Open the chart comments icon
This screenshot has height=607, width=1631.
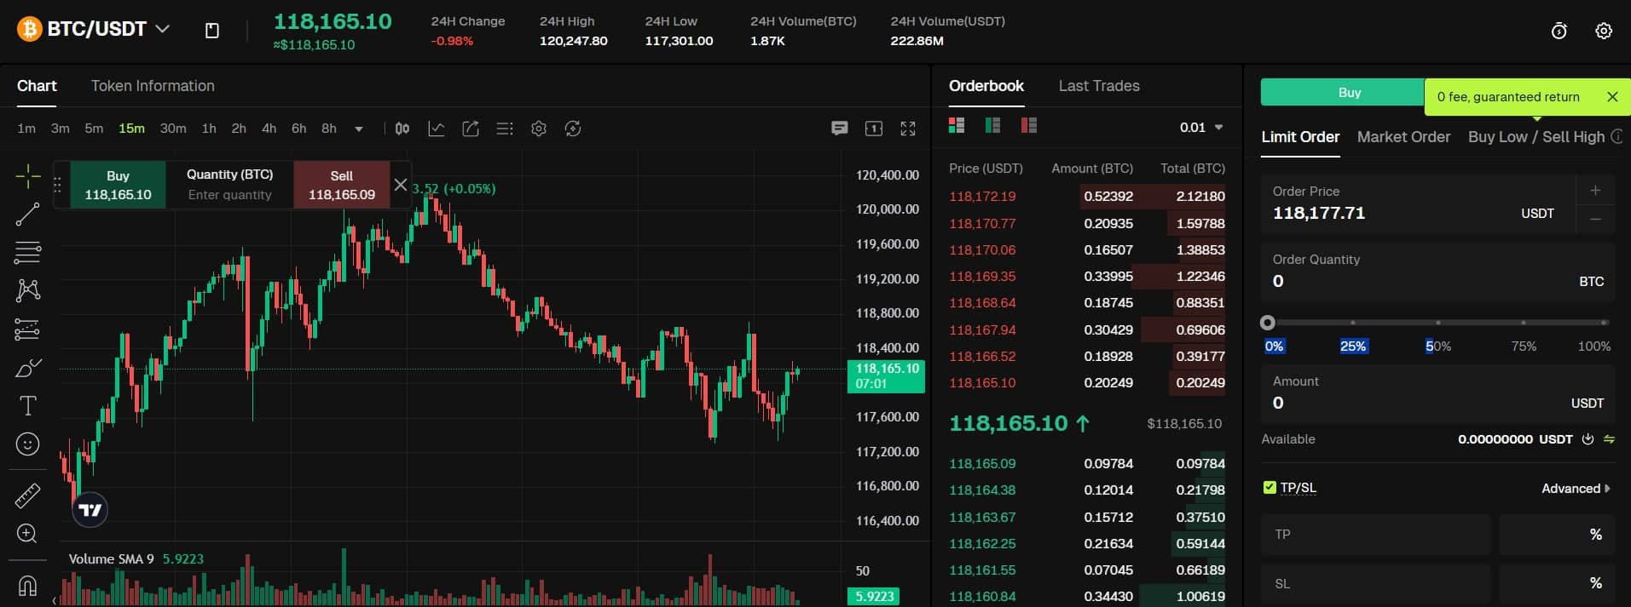[840, 129]
